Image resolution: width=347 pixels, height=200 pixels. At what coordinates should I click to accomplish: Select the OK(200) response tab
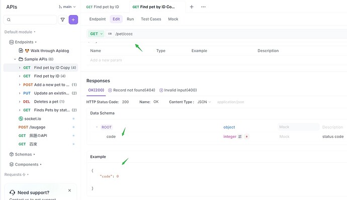click(96, 90)
